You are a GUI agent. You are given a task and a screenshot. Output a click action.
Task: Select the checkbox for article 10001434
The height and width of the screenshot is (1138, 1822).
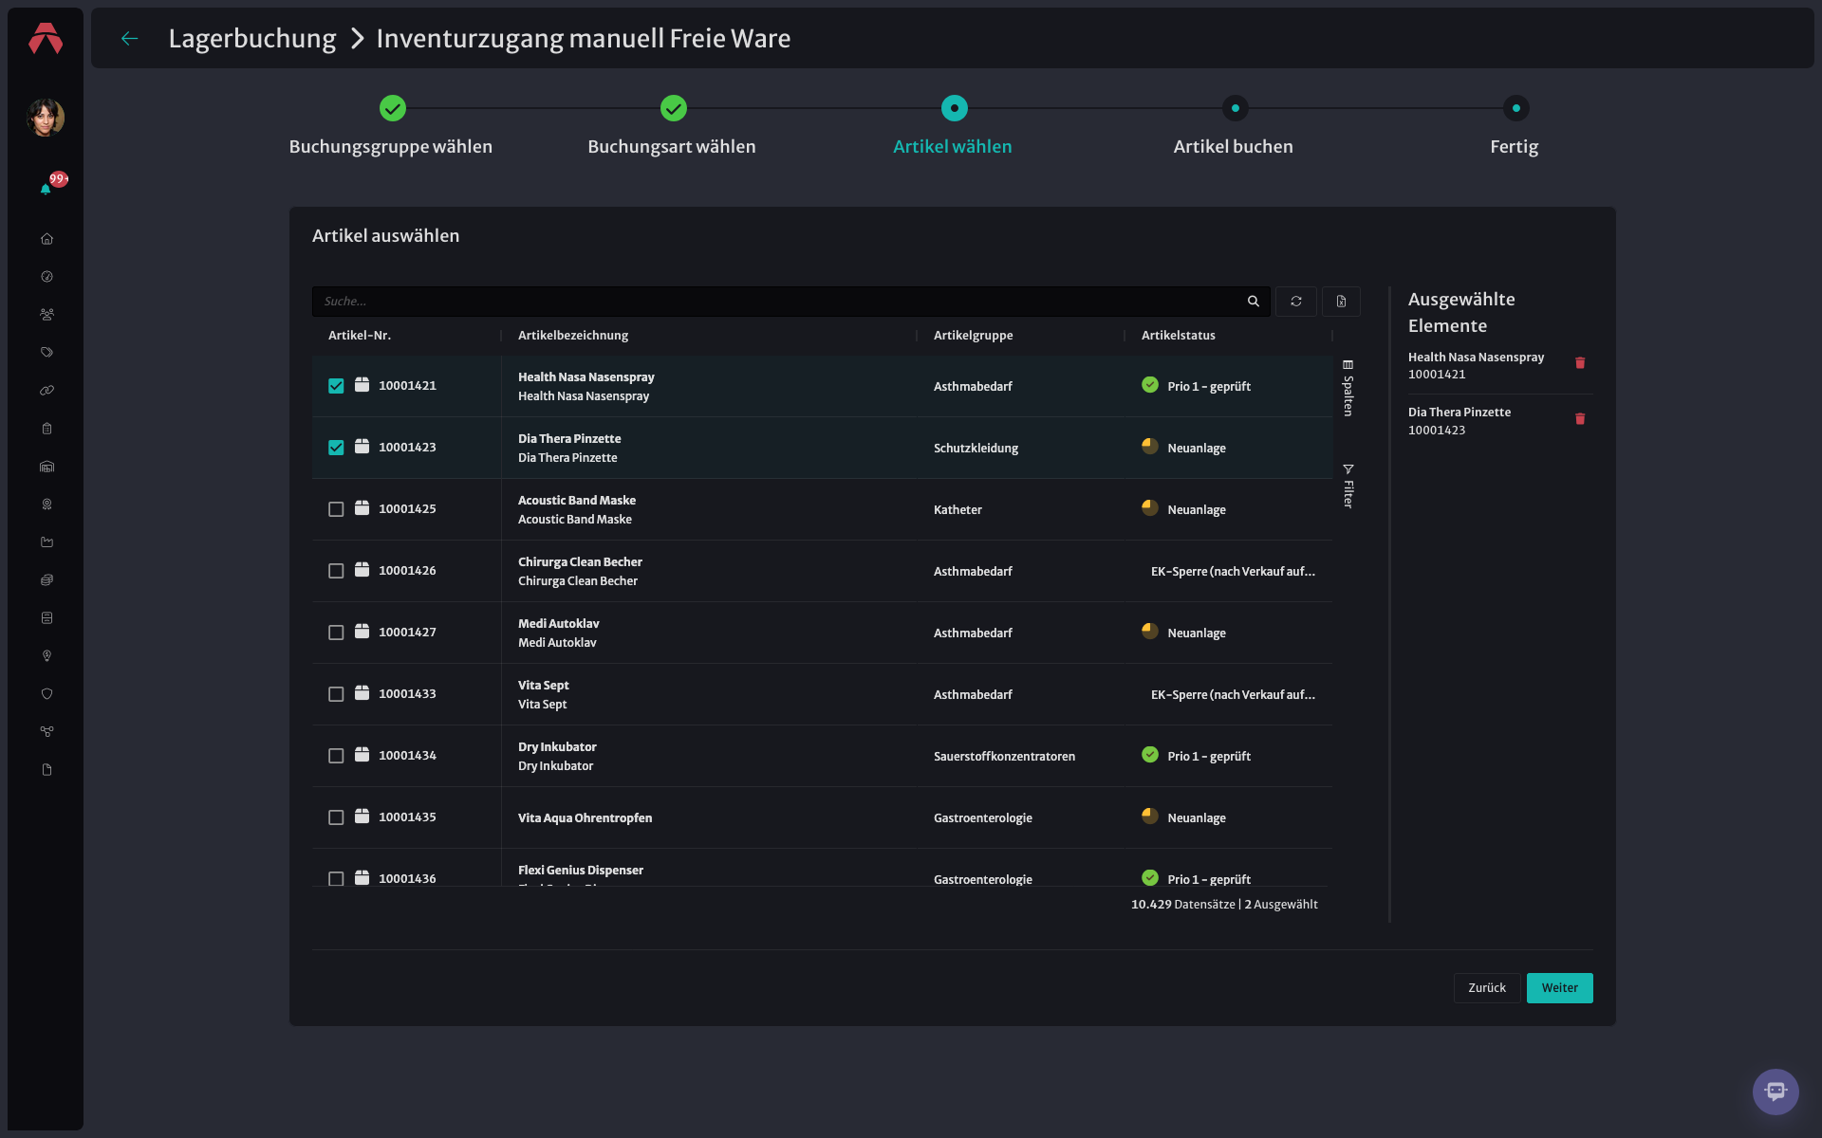[336, 756]
